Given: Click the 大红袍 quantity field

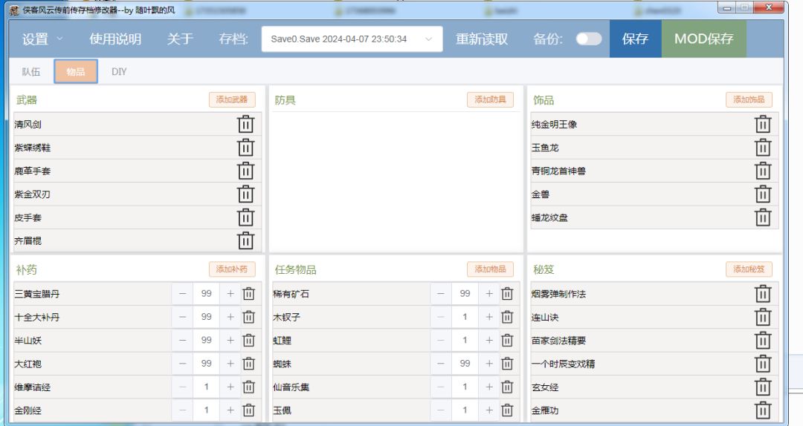Looking at the screenshot, I should 207,364.
